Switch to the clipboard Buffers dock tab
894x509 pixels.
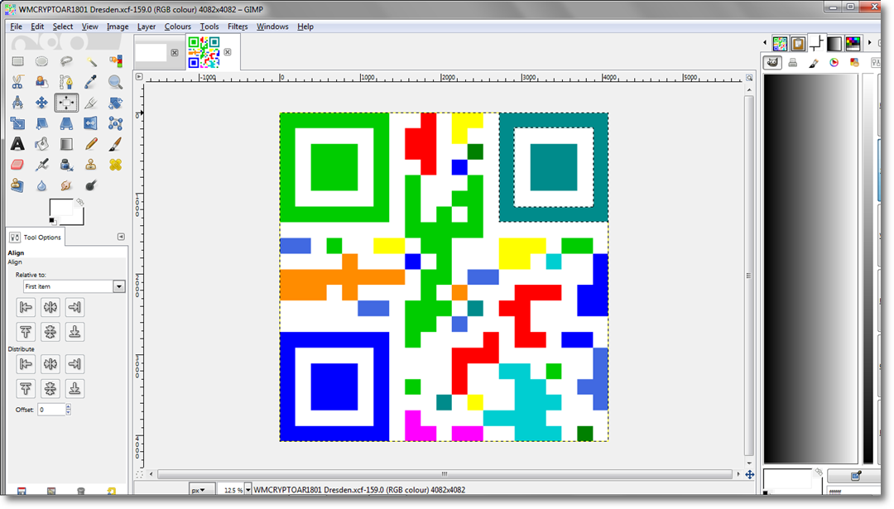798,43
